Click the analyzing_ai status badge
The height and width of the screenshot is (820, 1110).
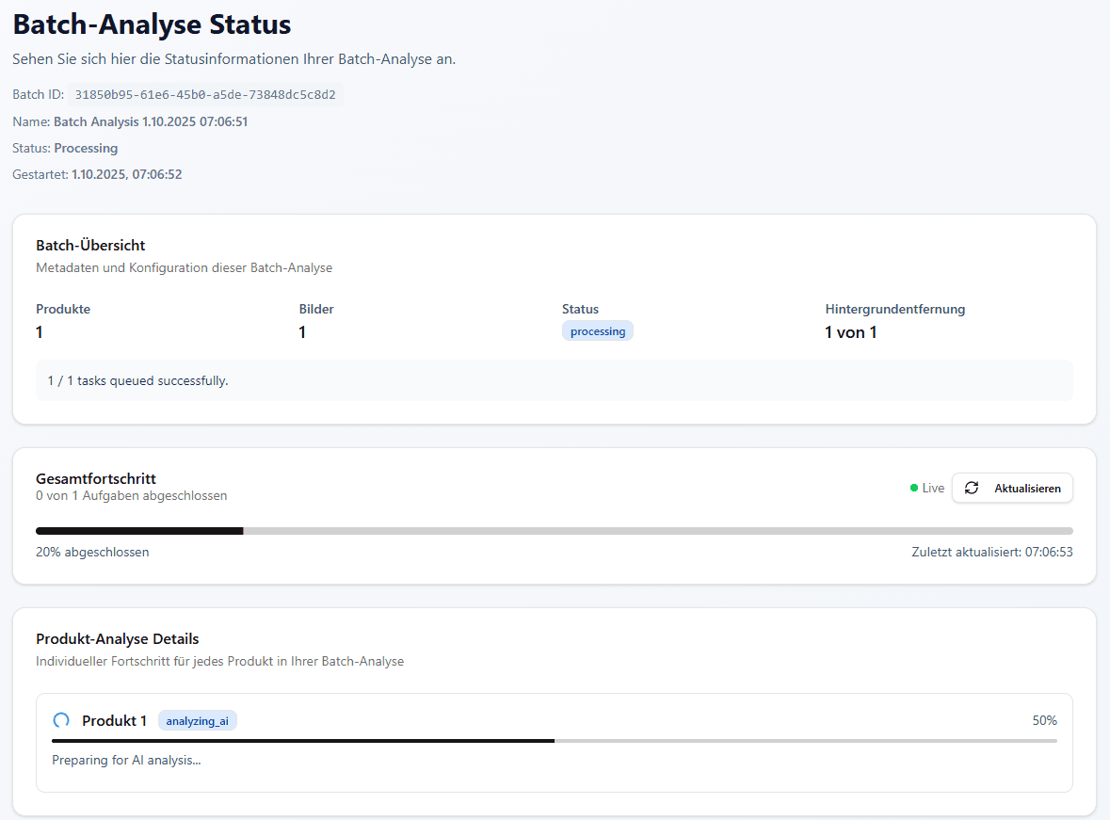[x=198, y=721]
